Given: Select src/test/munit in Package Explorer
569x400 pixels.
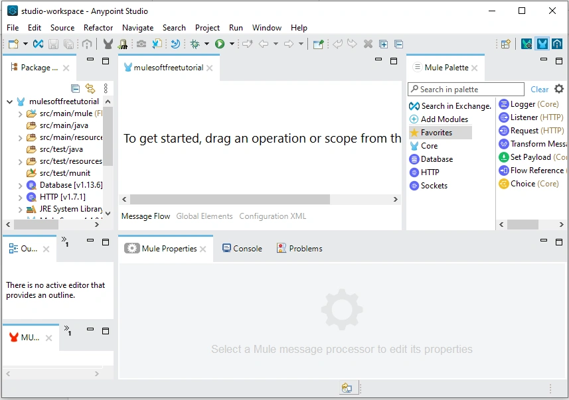Looking at the screenshot, I should coord(58,173).
